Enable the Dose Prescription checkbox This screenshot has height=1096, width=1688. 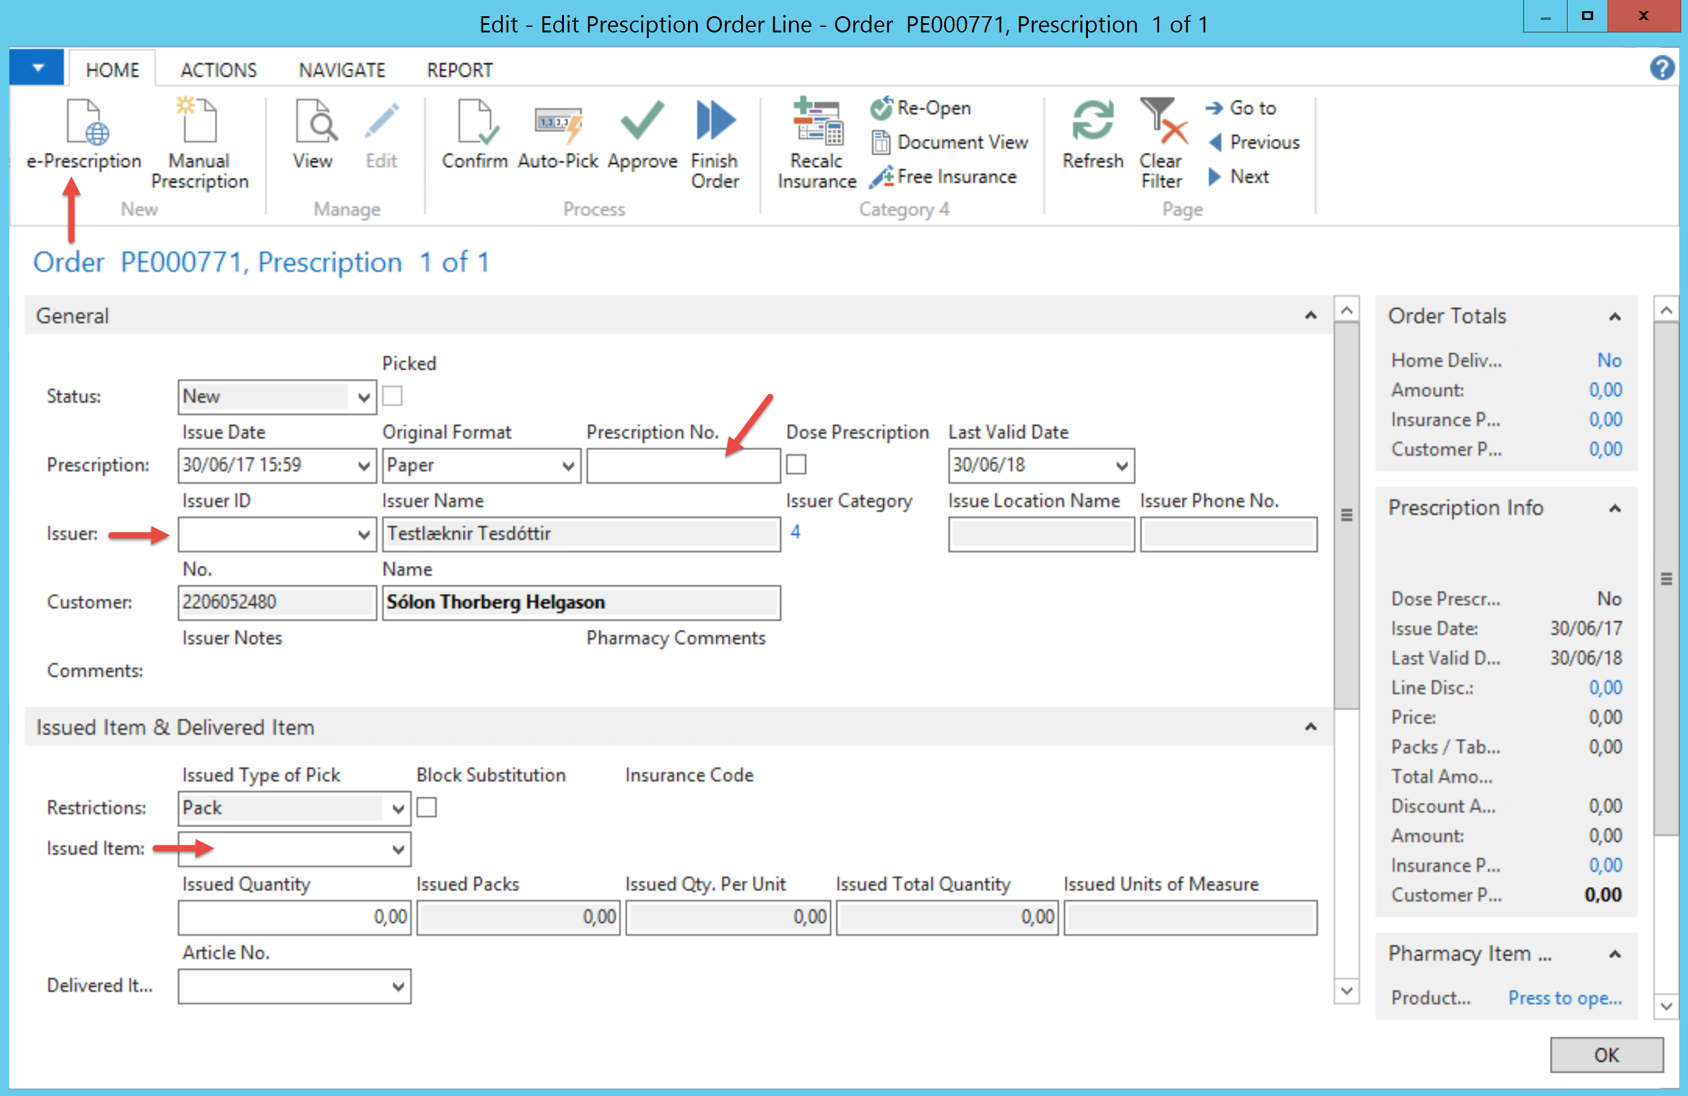click(796, 465)
